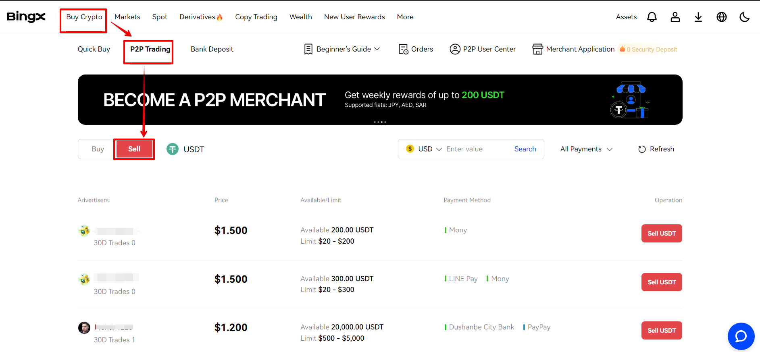
Task: Click the Refresh circular arrow icon
Action: tap(642, 149)
